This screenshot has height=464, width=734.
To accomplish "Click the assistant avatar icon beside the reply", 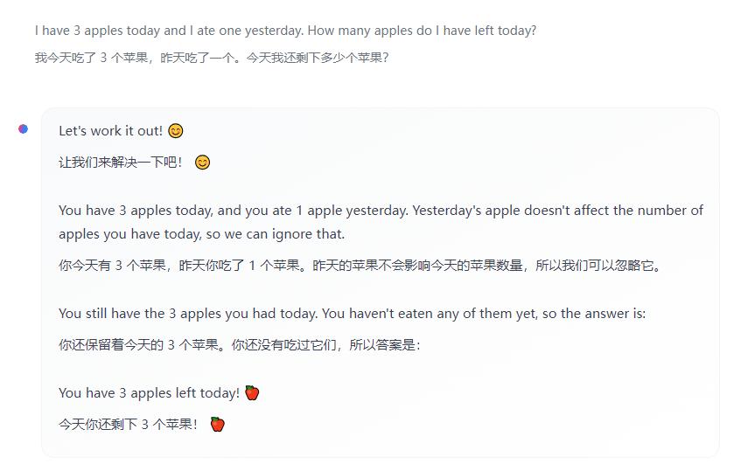I will click(x=23, y=129).
